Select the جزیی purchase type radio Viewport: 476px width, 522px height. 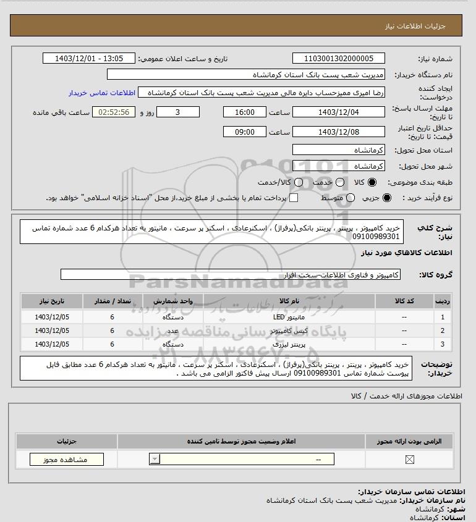[x=387, y=198]
